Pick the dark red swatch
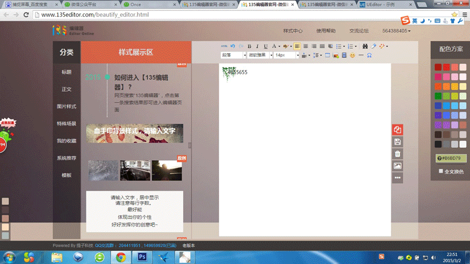The image size is (470, 264). (x=438, y=67)
